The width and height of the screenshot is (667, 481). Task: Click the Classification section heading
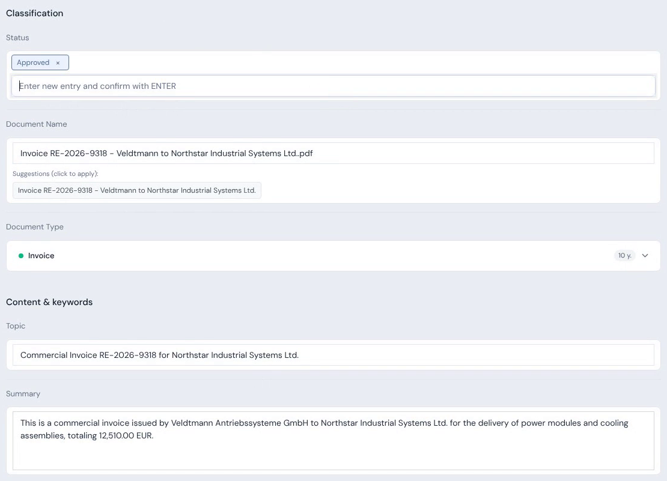34,13
